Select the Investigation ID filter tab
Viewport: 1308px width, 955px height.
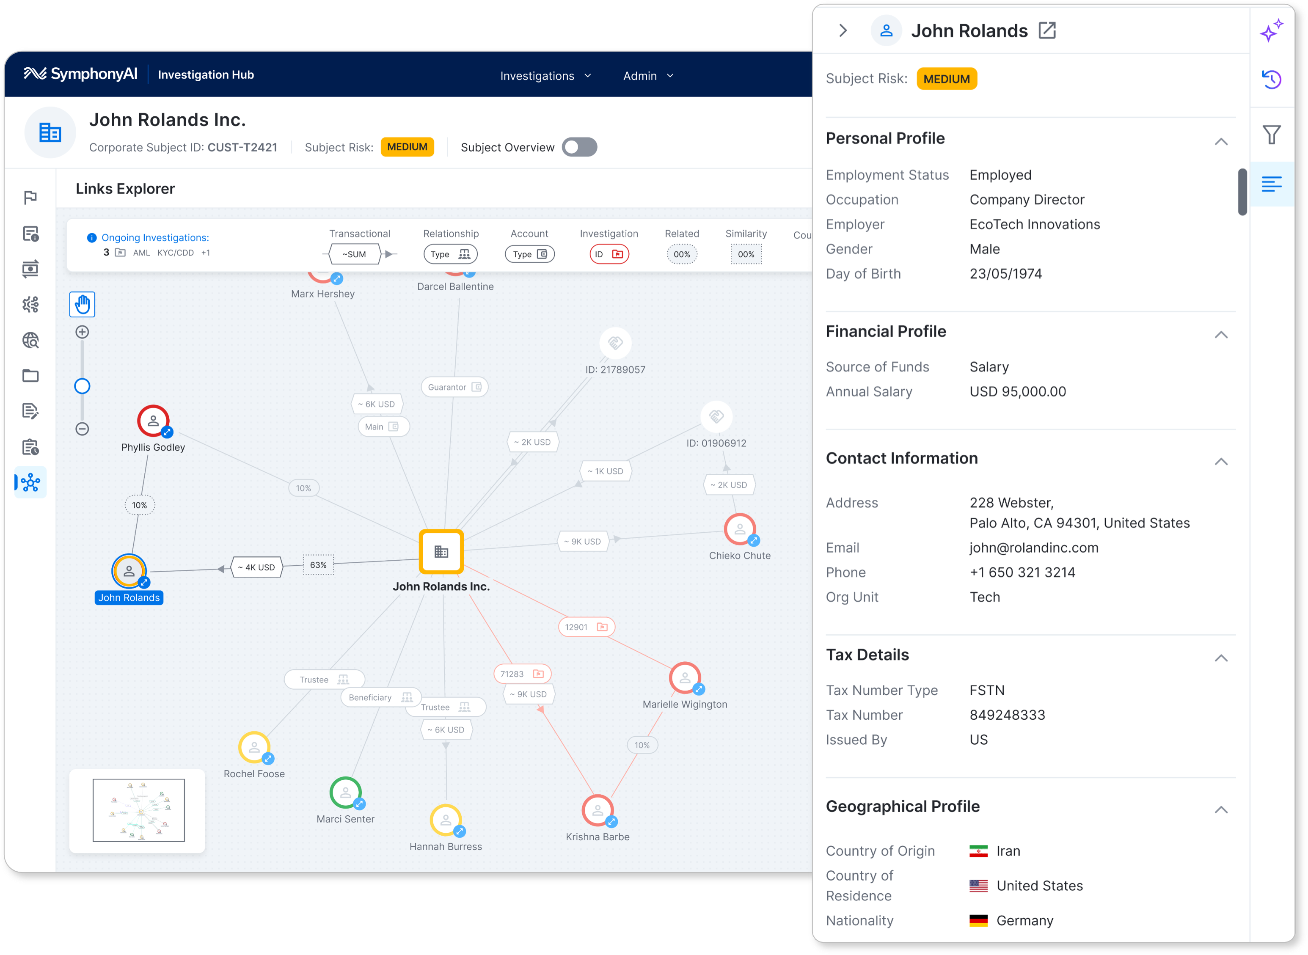[x=606, y=254]
